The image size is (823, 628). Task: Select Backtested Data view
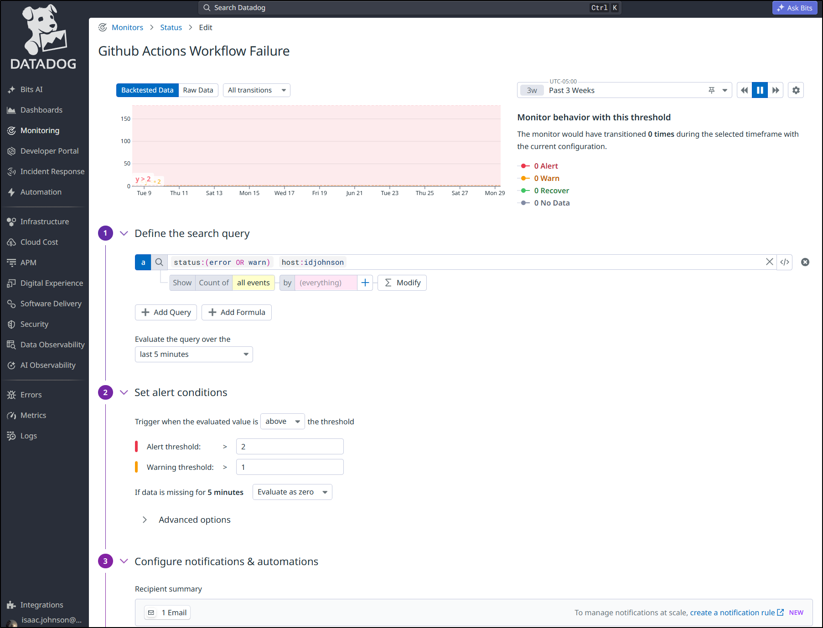[147, 90]
